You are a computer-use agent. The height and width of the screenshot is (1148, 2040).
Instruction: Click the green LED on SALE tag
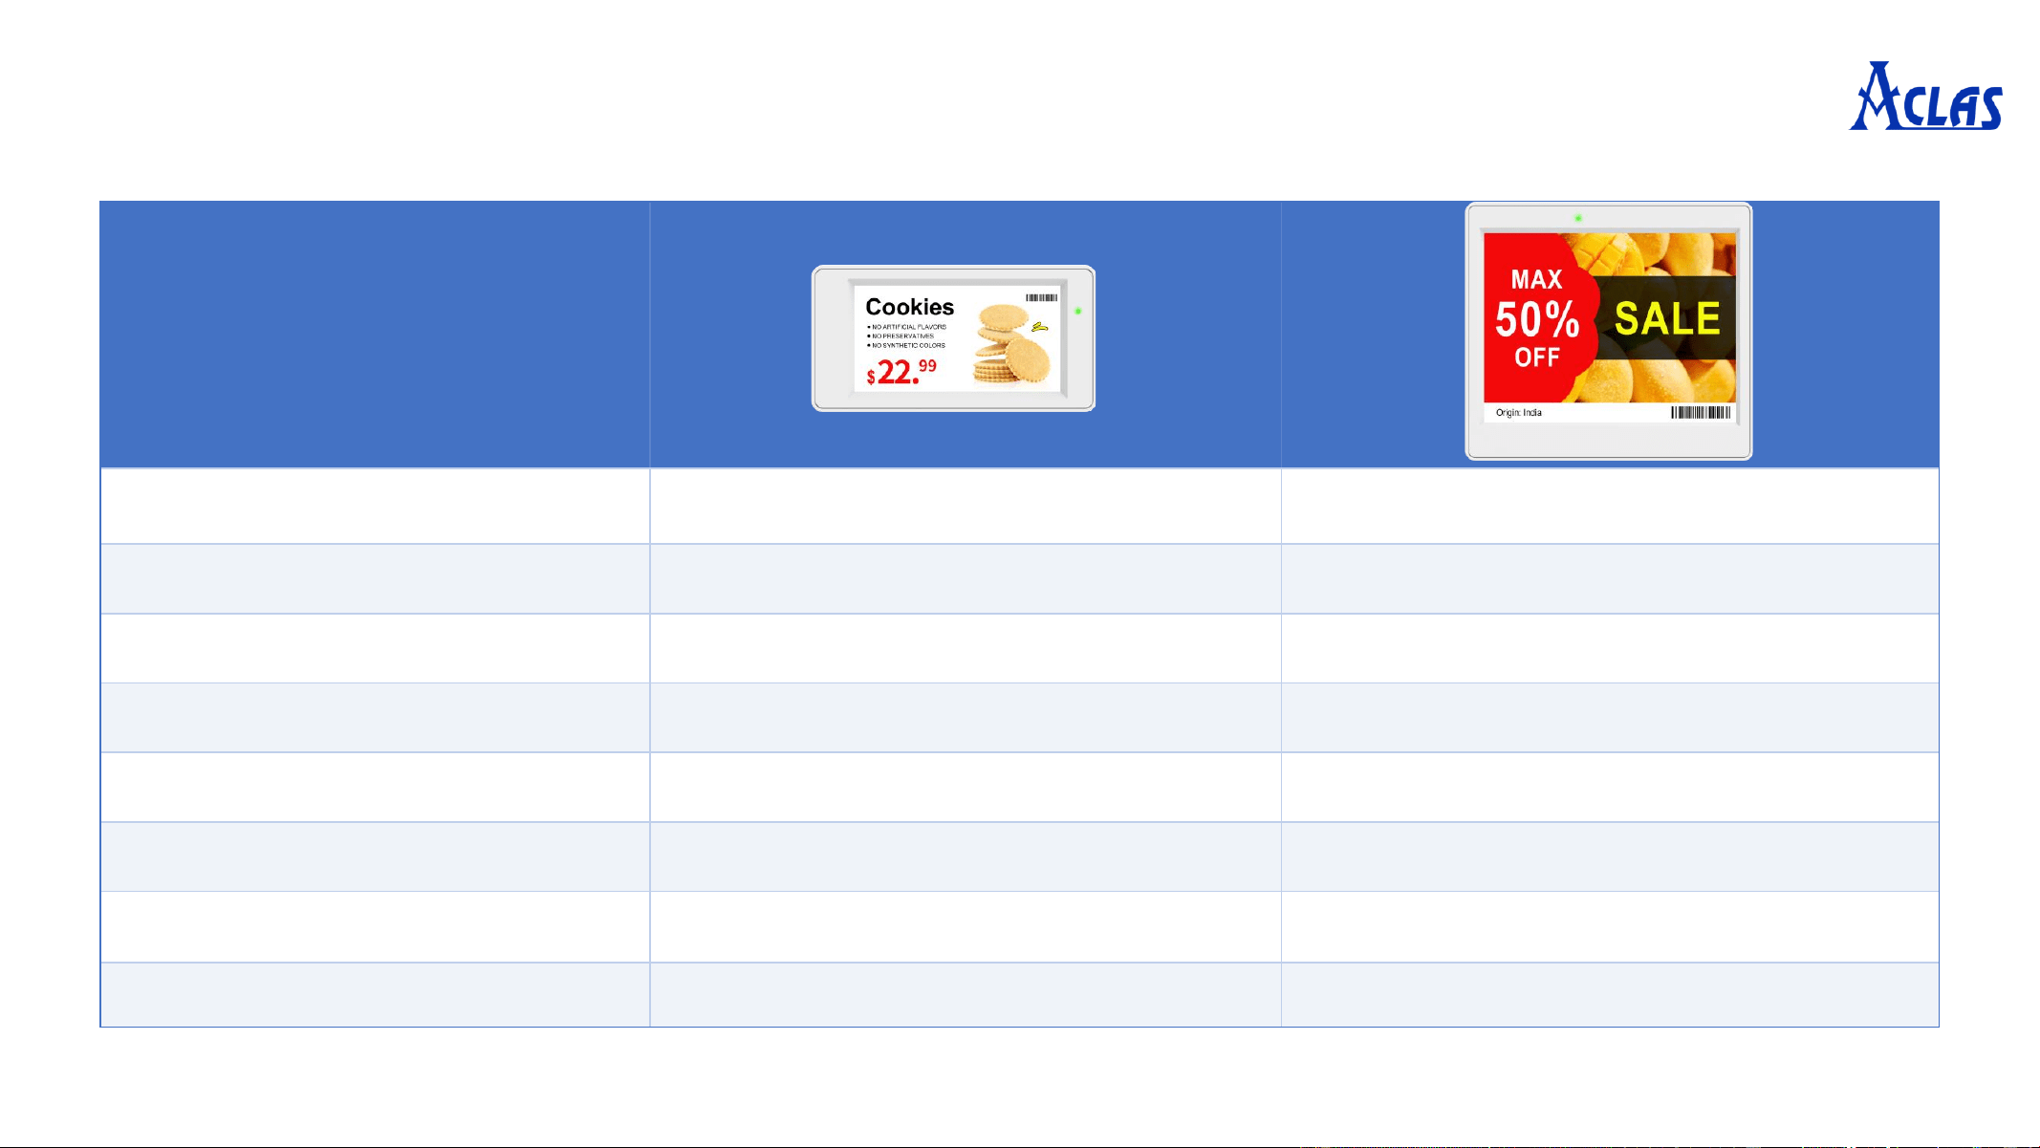1578,218
